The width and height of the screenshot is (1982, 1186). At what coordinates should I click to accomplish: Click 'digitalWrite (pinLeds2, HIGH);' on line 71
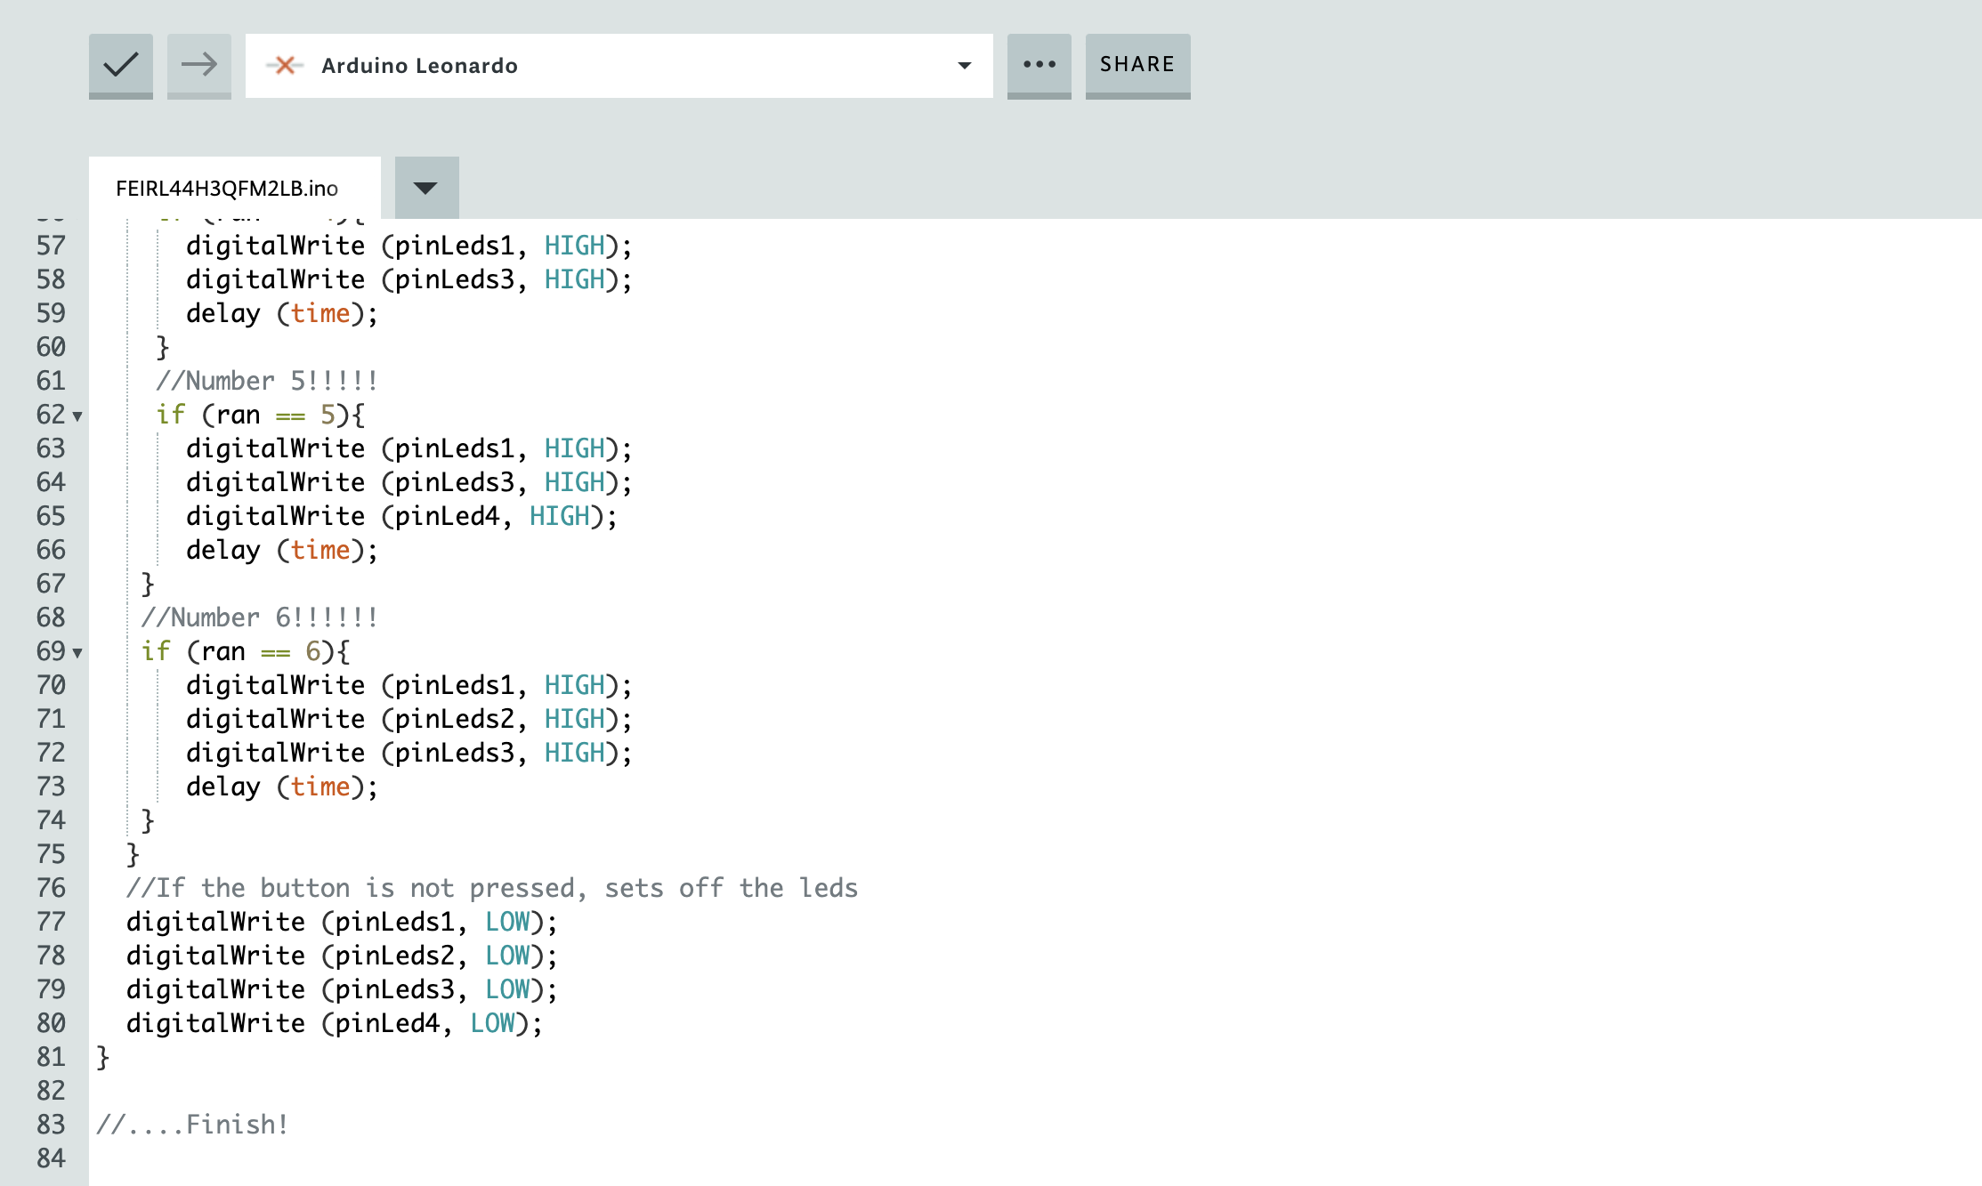coord(409,719)
